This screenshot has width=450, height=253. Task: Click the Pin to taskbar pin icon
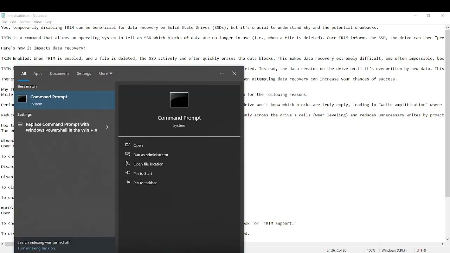(x=128, y=183)
